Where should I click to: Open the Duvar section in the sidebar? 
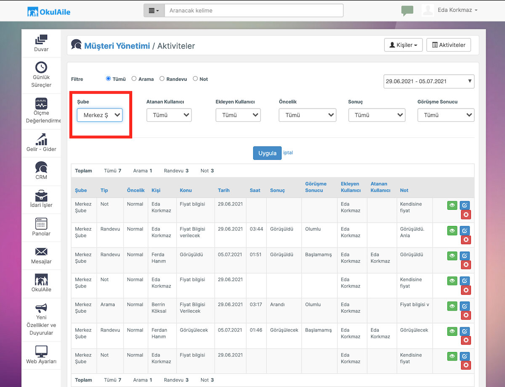41,44
